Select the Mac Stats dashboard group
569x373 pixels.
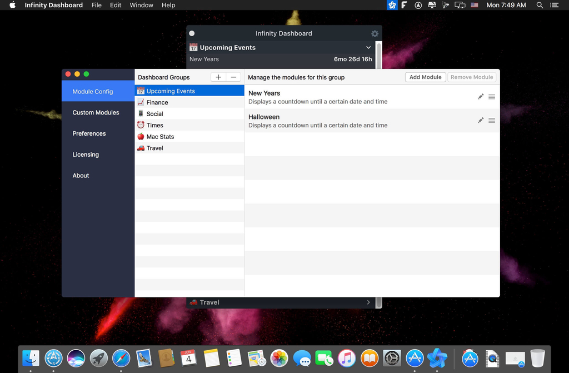pyautogui.click(x=160, y=137)
